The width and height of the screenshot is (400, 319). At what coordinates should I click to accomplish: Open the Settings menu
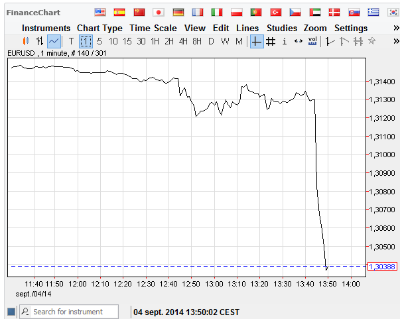click(350, 28)
